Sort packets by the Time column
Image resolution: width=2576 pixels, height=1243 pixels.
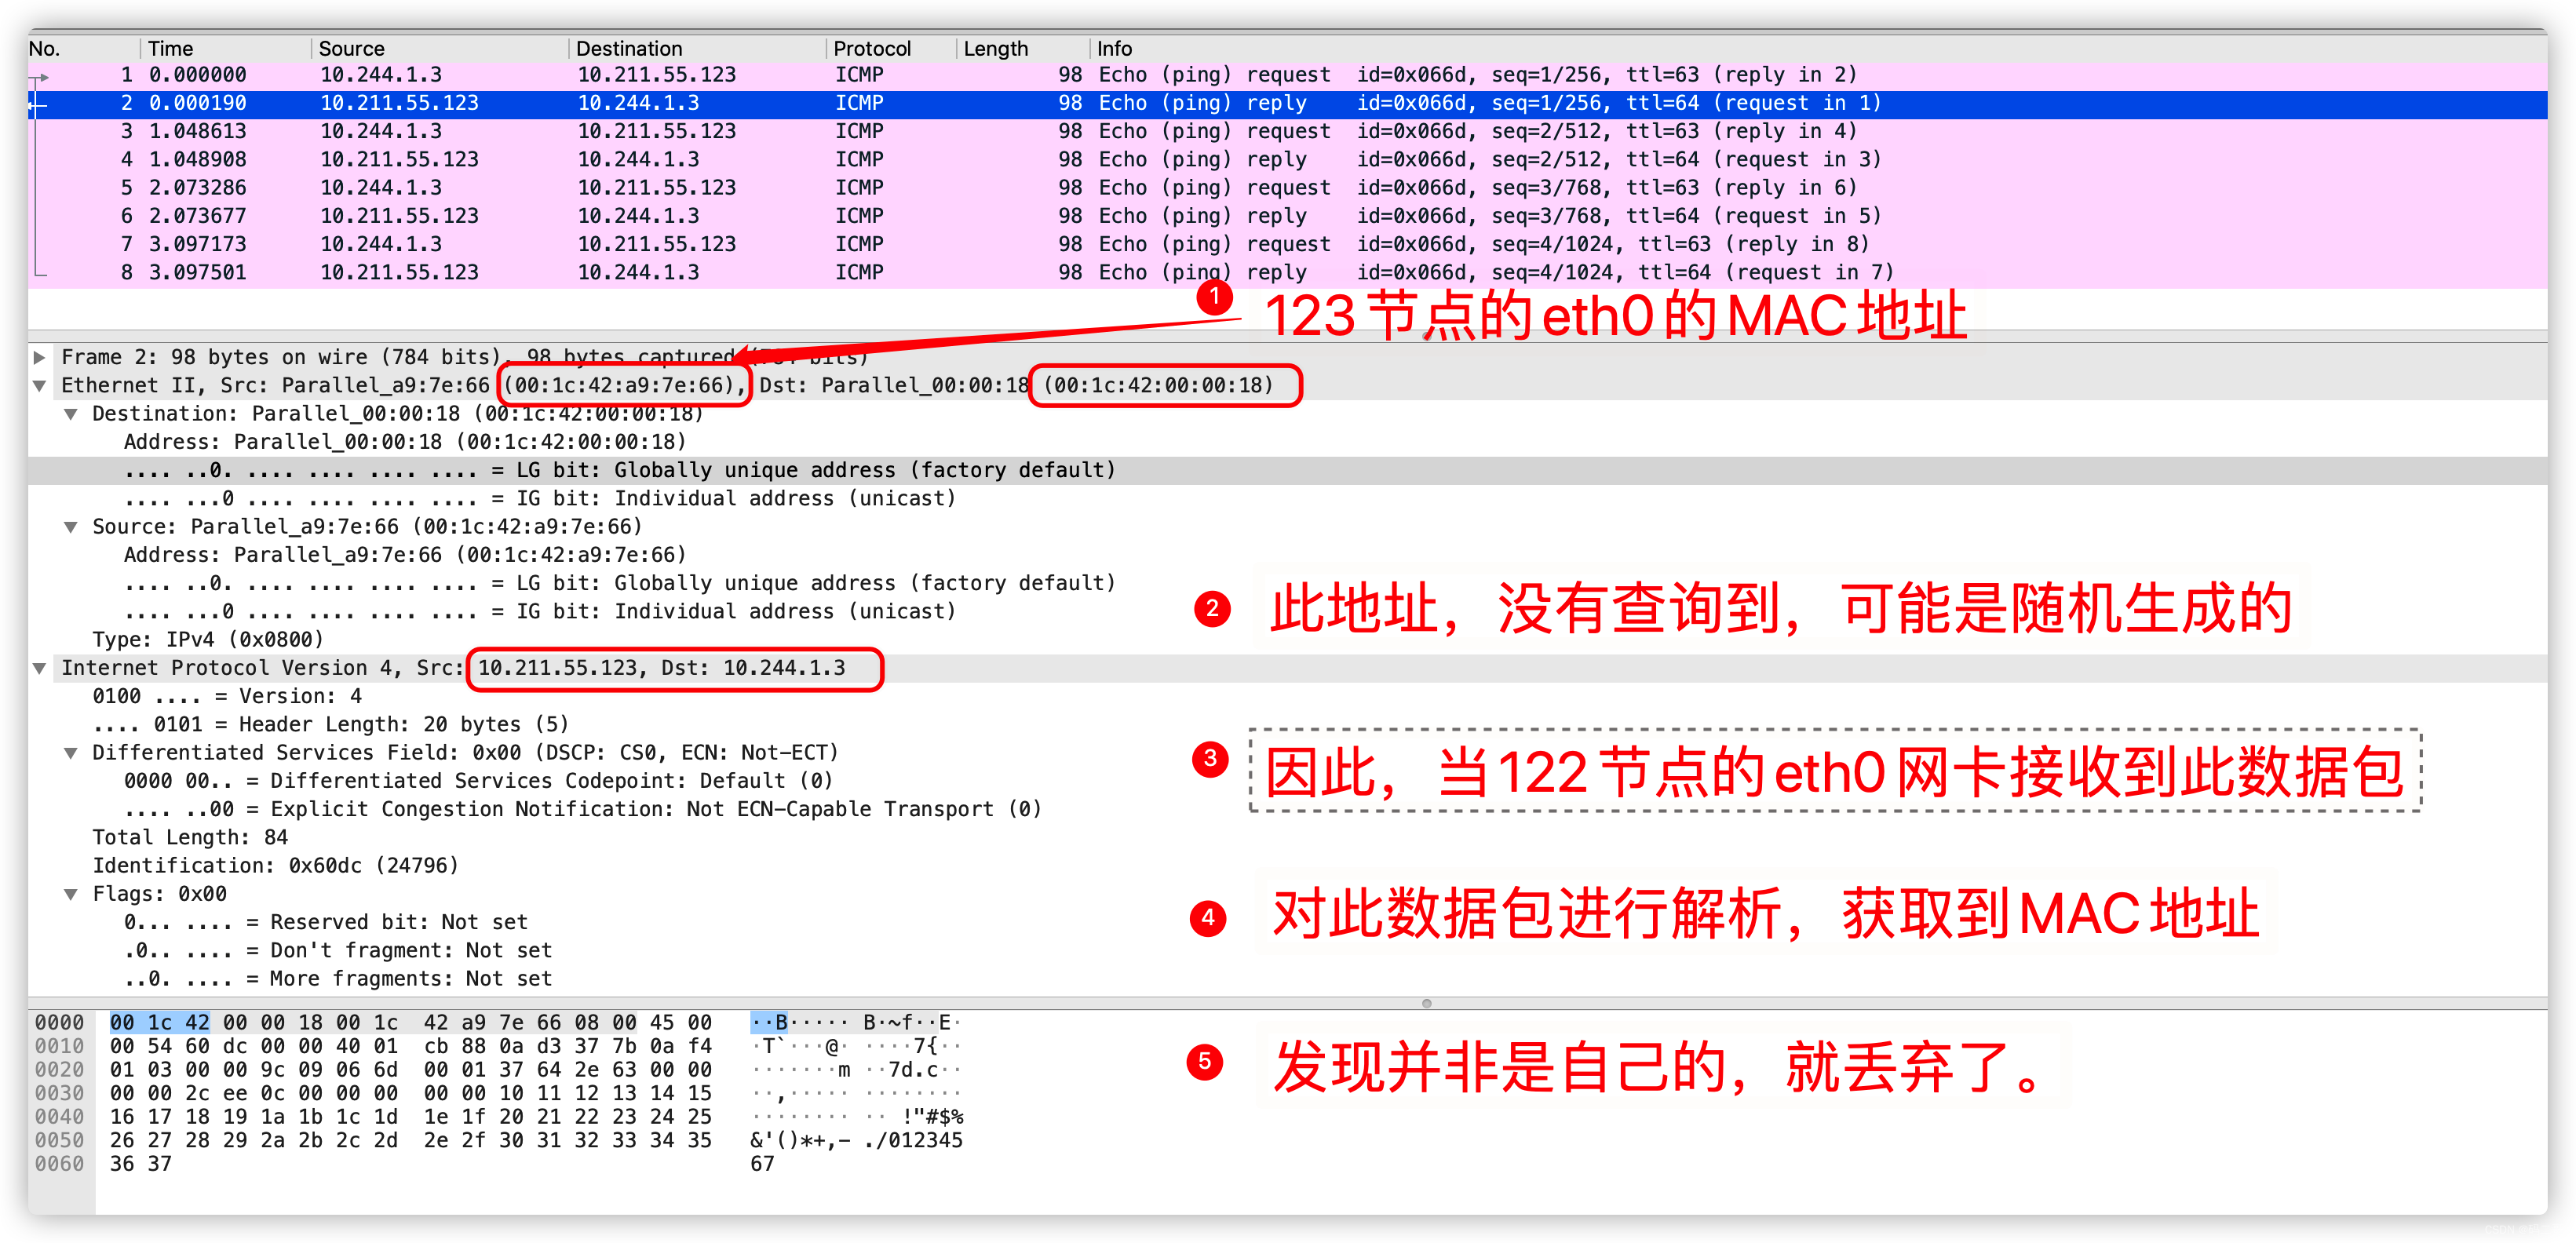tap(225, 48)
